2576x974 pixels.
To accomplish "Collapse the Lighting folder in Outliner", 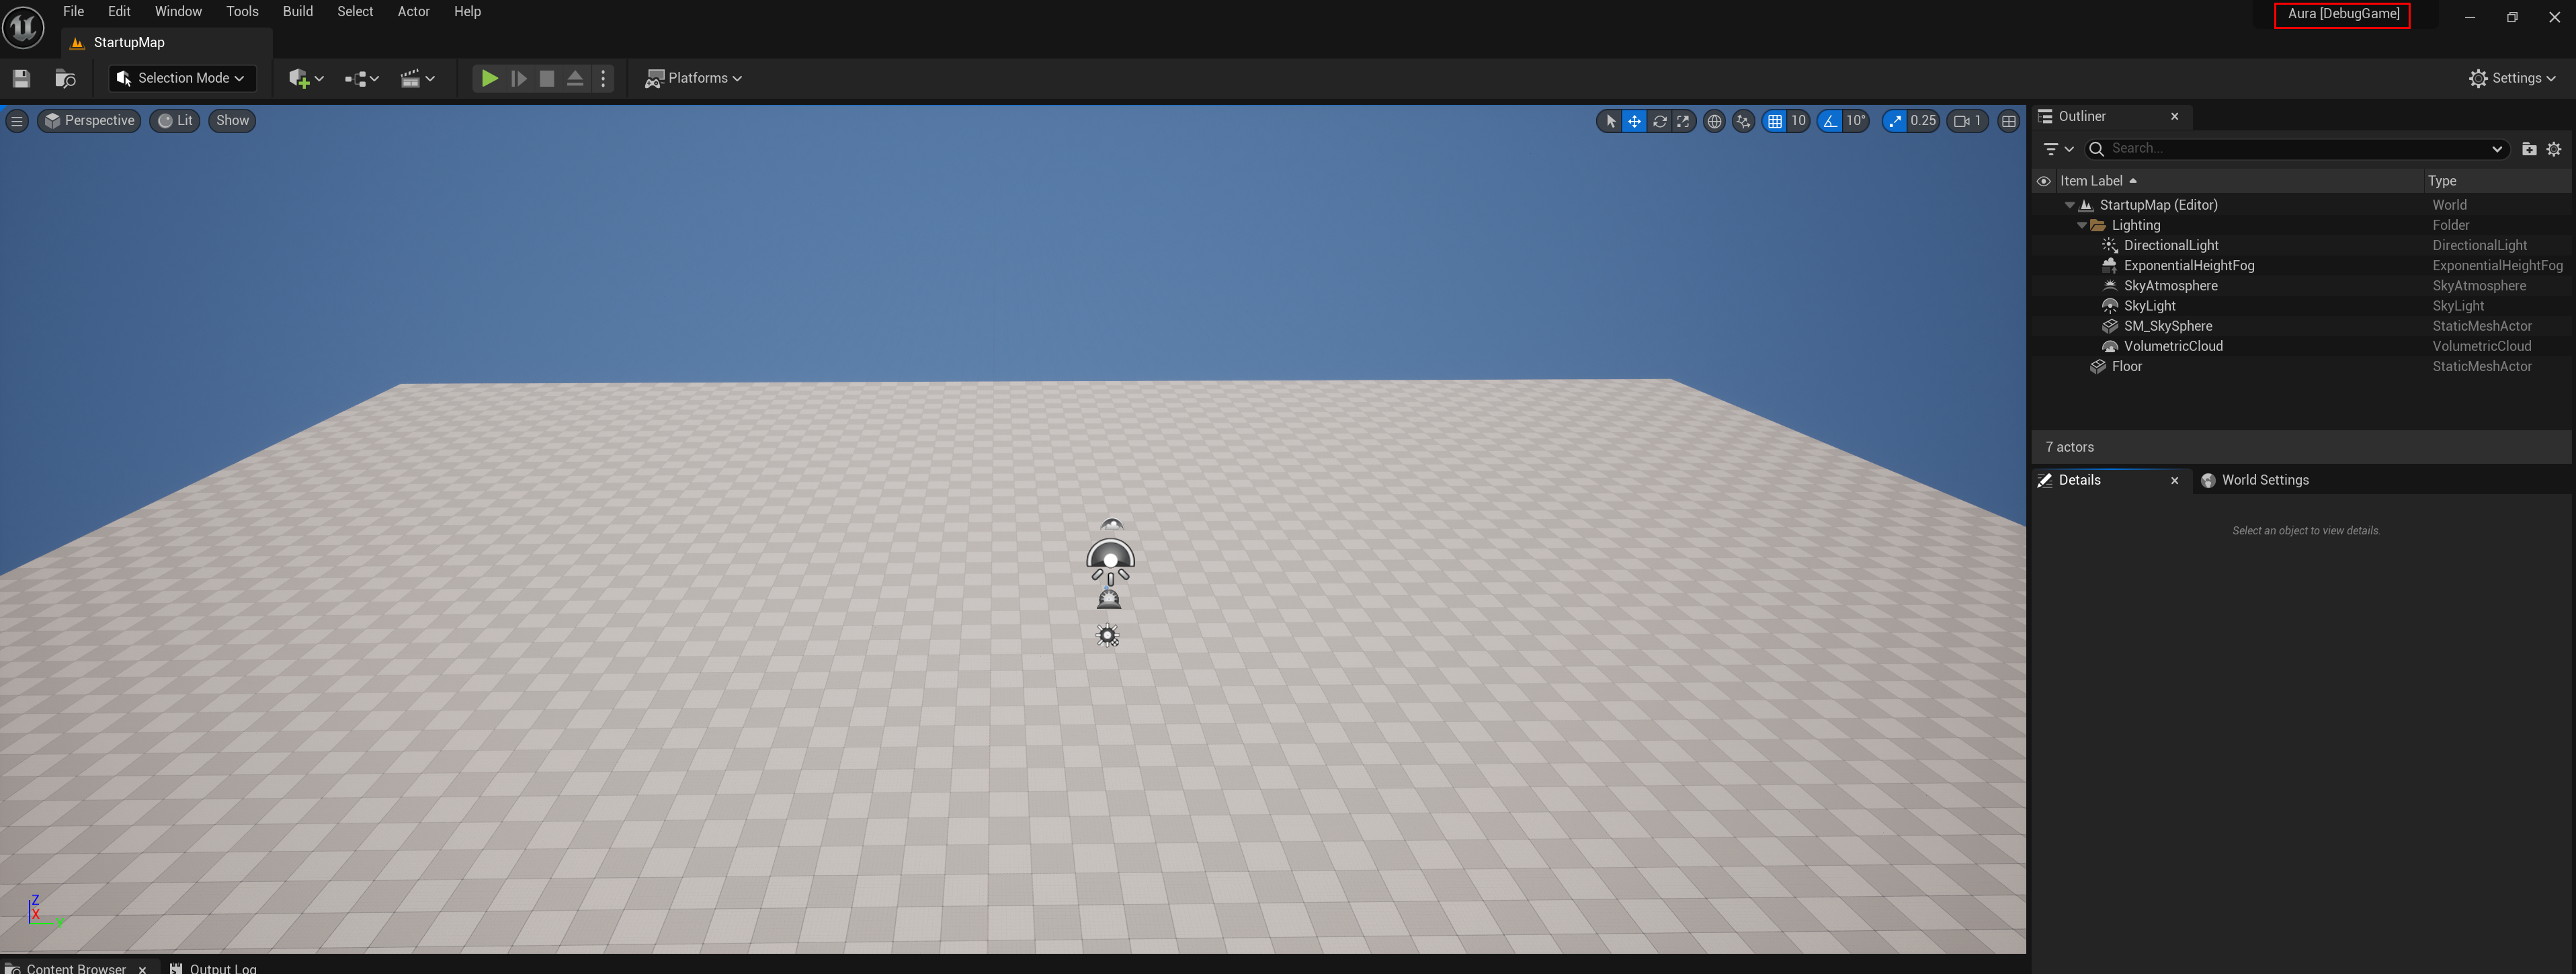I will (2082, 226).
